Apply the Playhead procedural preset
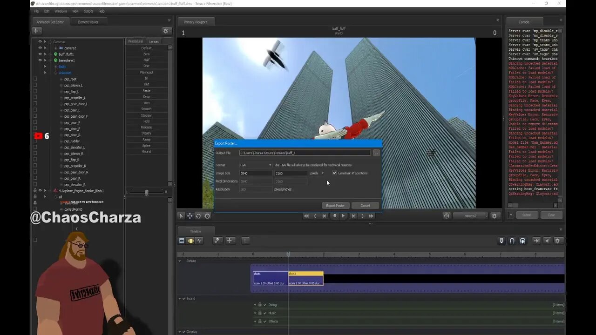The image size is (596, 335). click(x=146, y=72)
